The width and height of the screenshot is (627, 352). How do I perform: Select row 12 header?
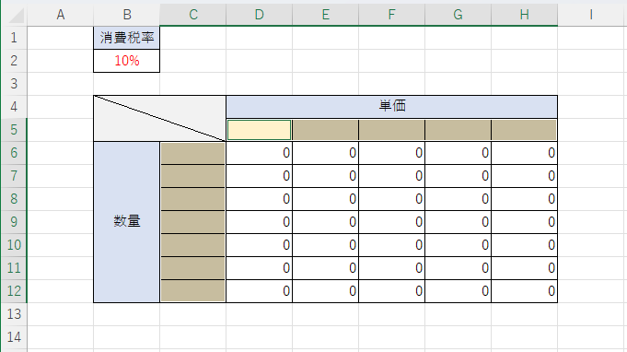point(14,291)
